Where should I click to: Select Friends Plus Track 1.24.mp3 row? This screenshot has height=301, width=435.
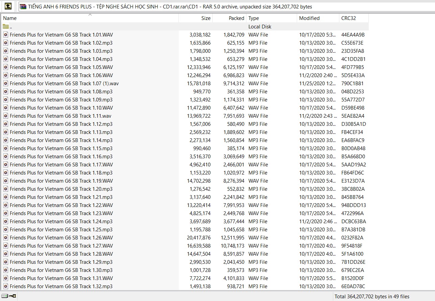coord(61,221)
